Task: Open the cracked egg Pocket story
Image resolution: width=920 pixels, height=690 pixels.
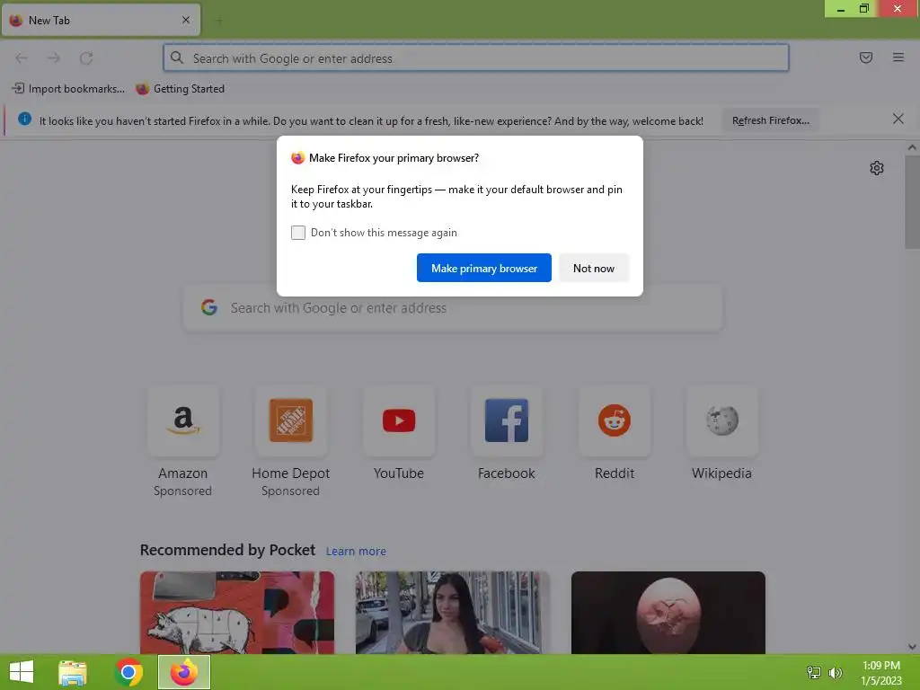Action: [x=668, y=613]
